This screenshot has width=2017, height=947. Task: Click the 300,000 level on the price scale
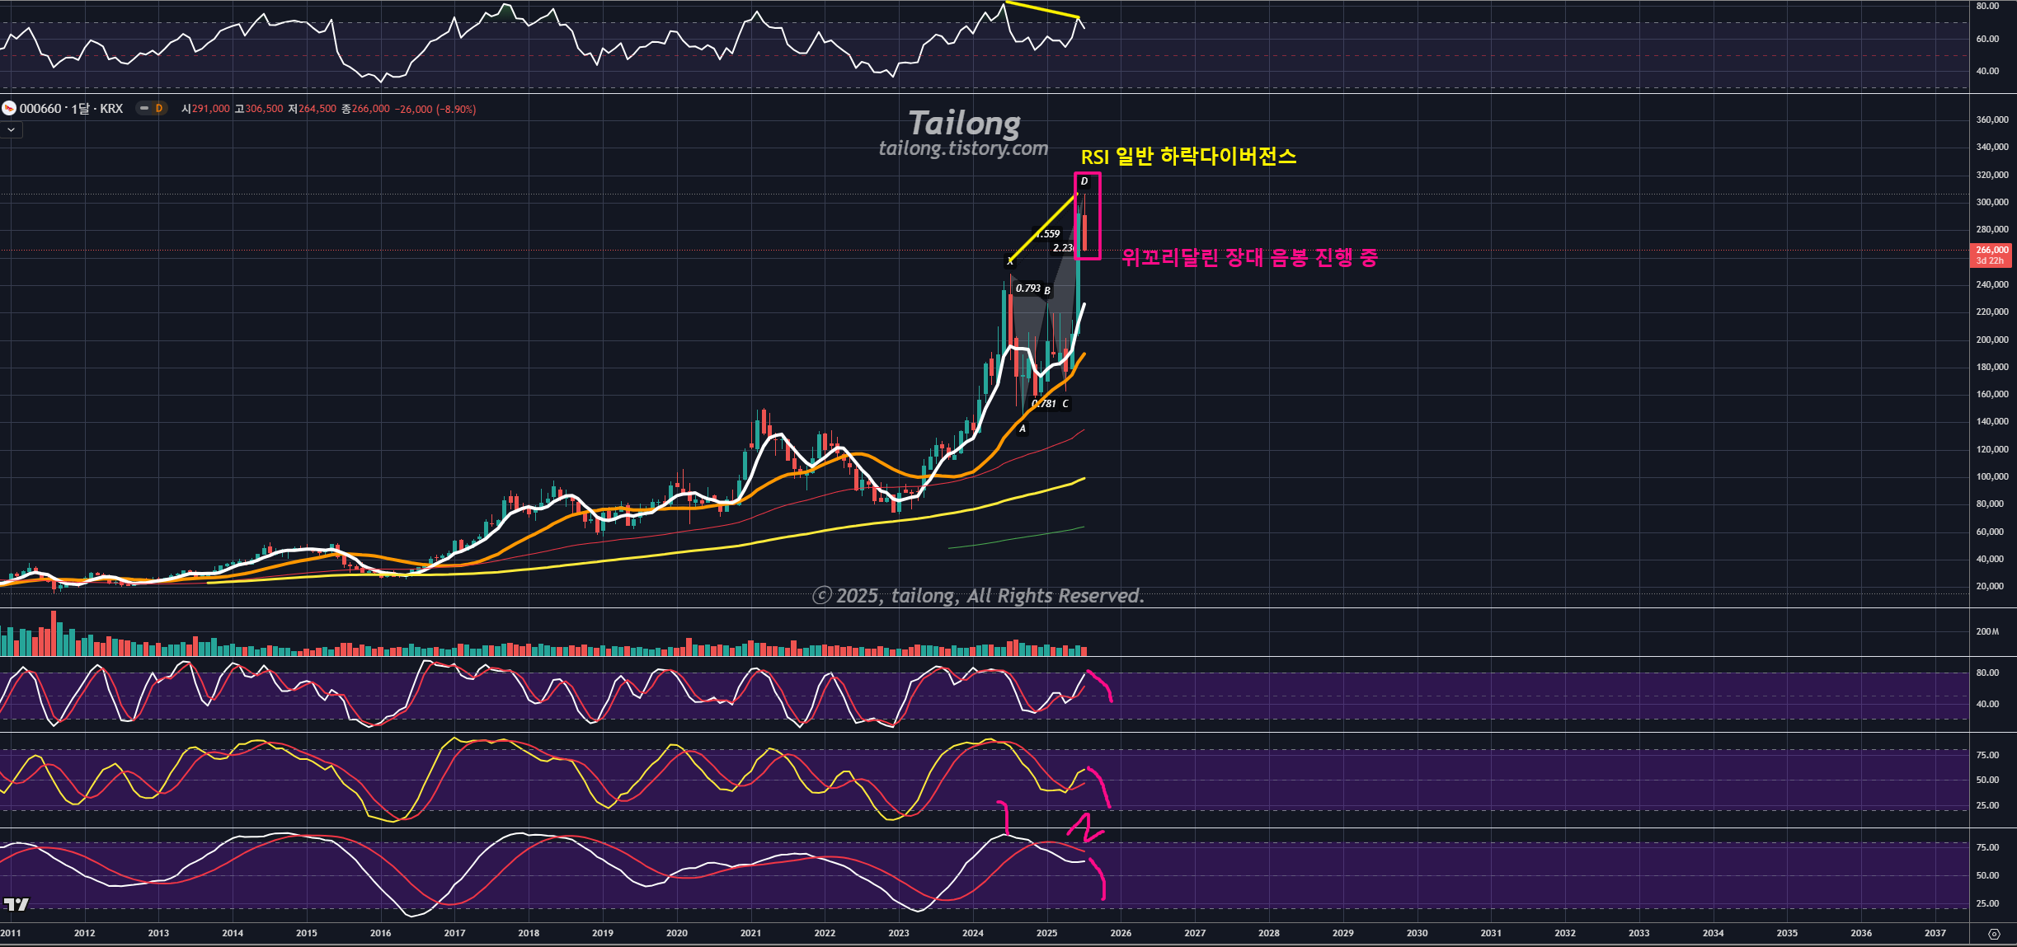click(1991, 202)
